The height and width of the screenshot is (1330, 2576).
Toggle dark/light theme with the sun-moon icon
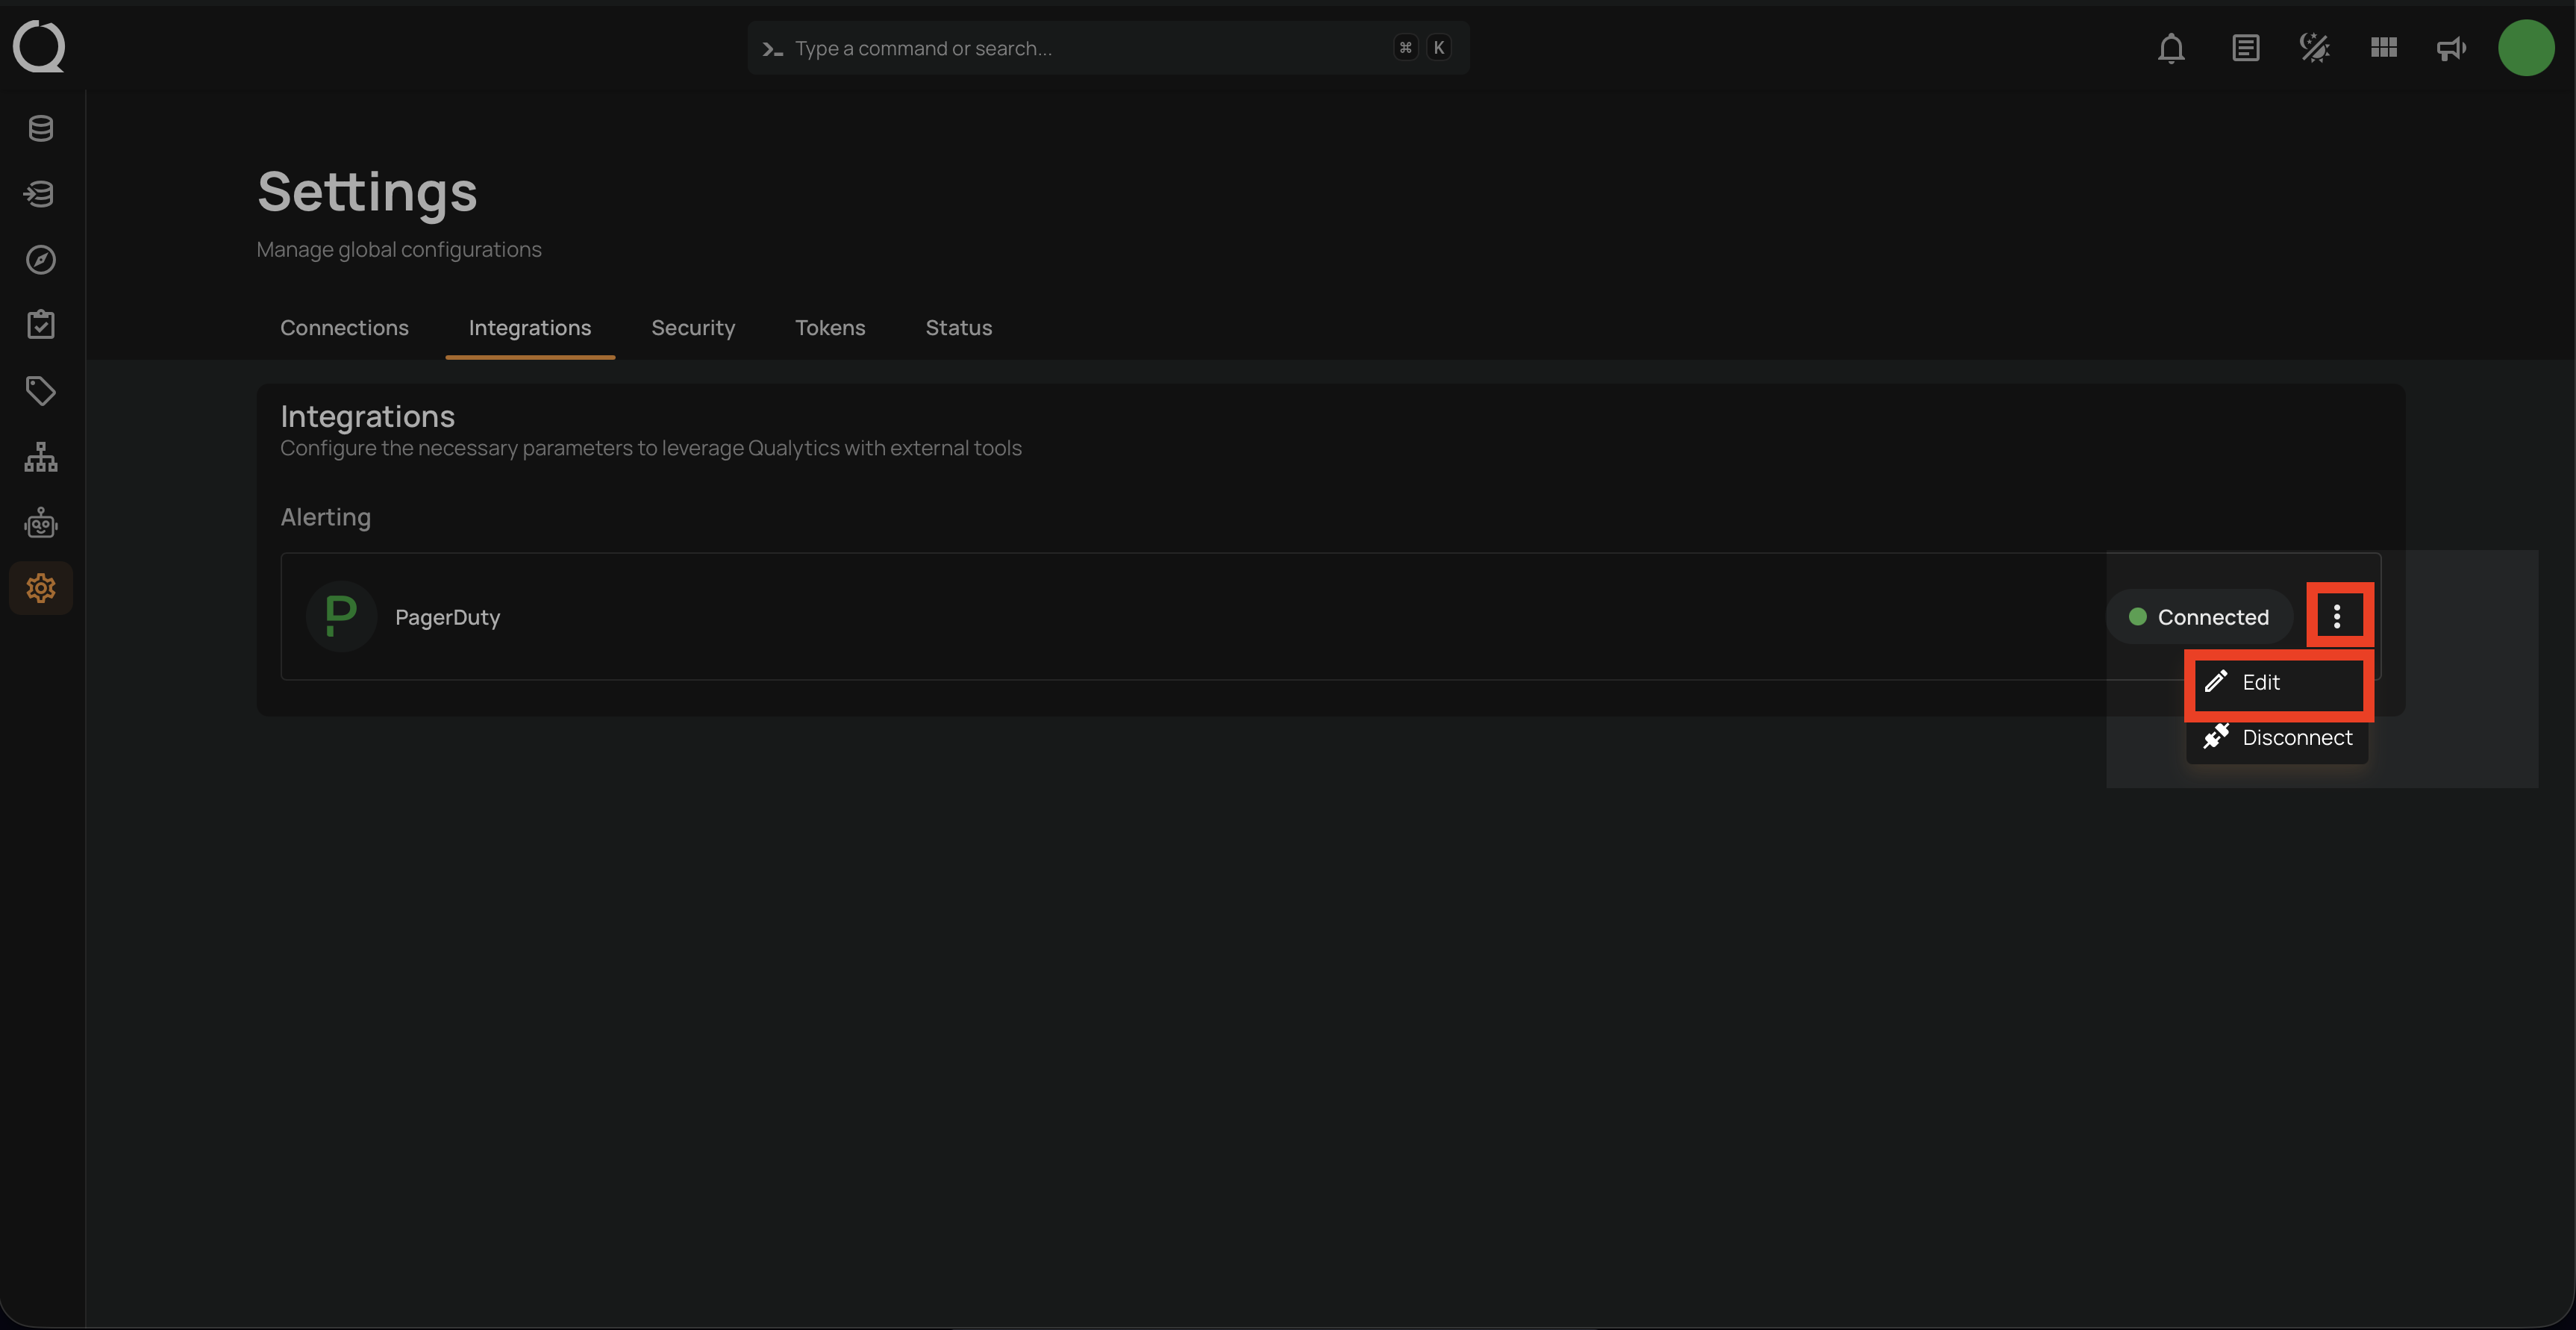click(2314, 47)
